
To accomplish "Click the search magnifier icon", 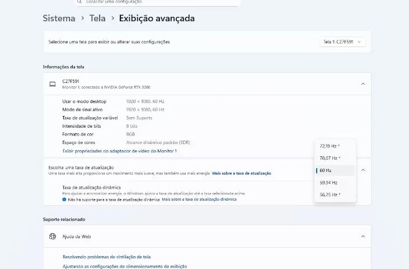I will (x=79, y=2).
